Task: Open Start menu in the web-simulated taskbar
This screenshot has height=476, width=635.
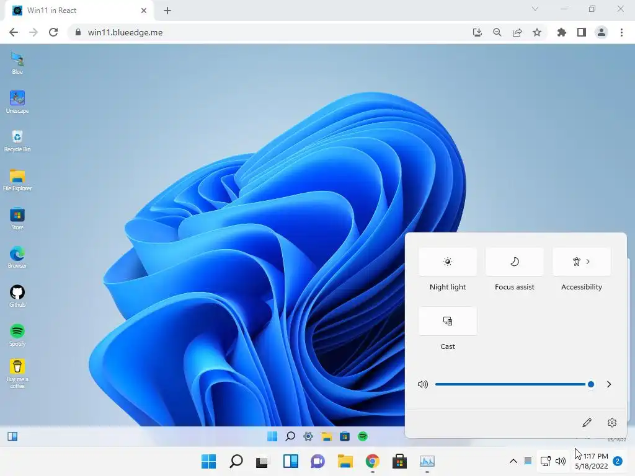Action: pos(272,436)
